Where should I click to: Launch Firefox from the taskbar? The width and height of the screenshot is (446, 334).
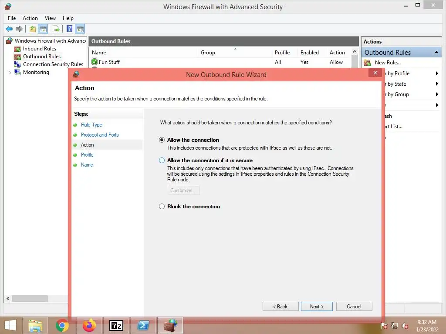[x=89, y=325]
